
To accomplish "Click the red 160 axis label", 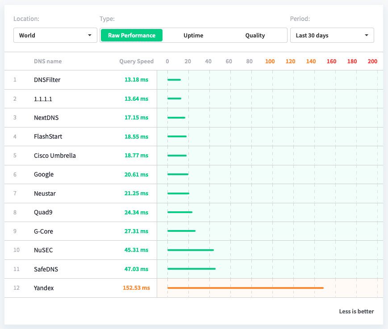I will tap(331, 61).
